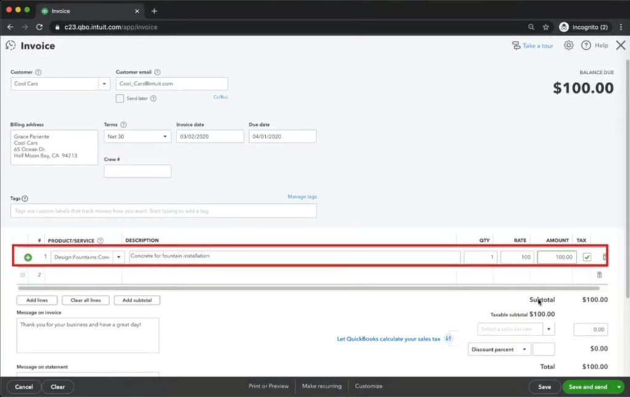Image resolution: width=630 pixels, height=397 pixels.
Task: Click the sales tax swap arrows icon
Action: 449,339
